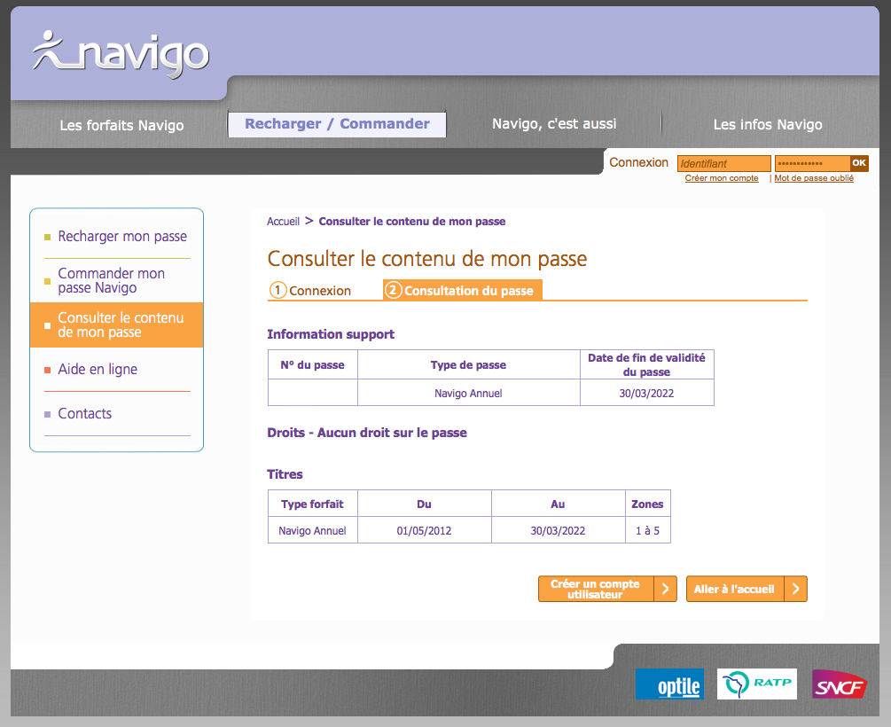
Task: Open Aide en ligne in sidebar
Action: click(98, 370)
